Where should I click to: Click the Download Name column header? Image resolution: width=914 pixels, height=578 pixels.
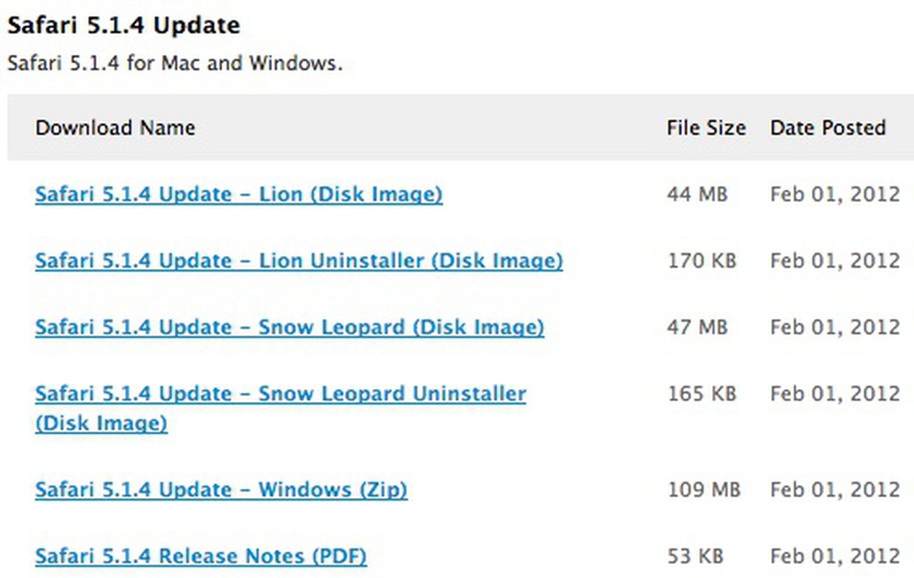click(115, 128)
